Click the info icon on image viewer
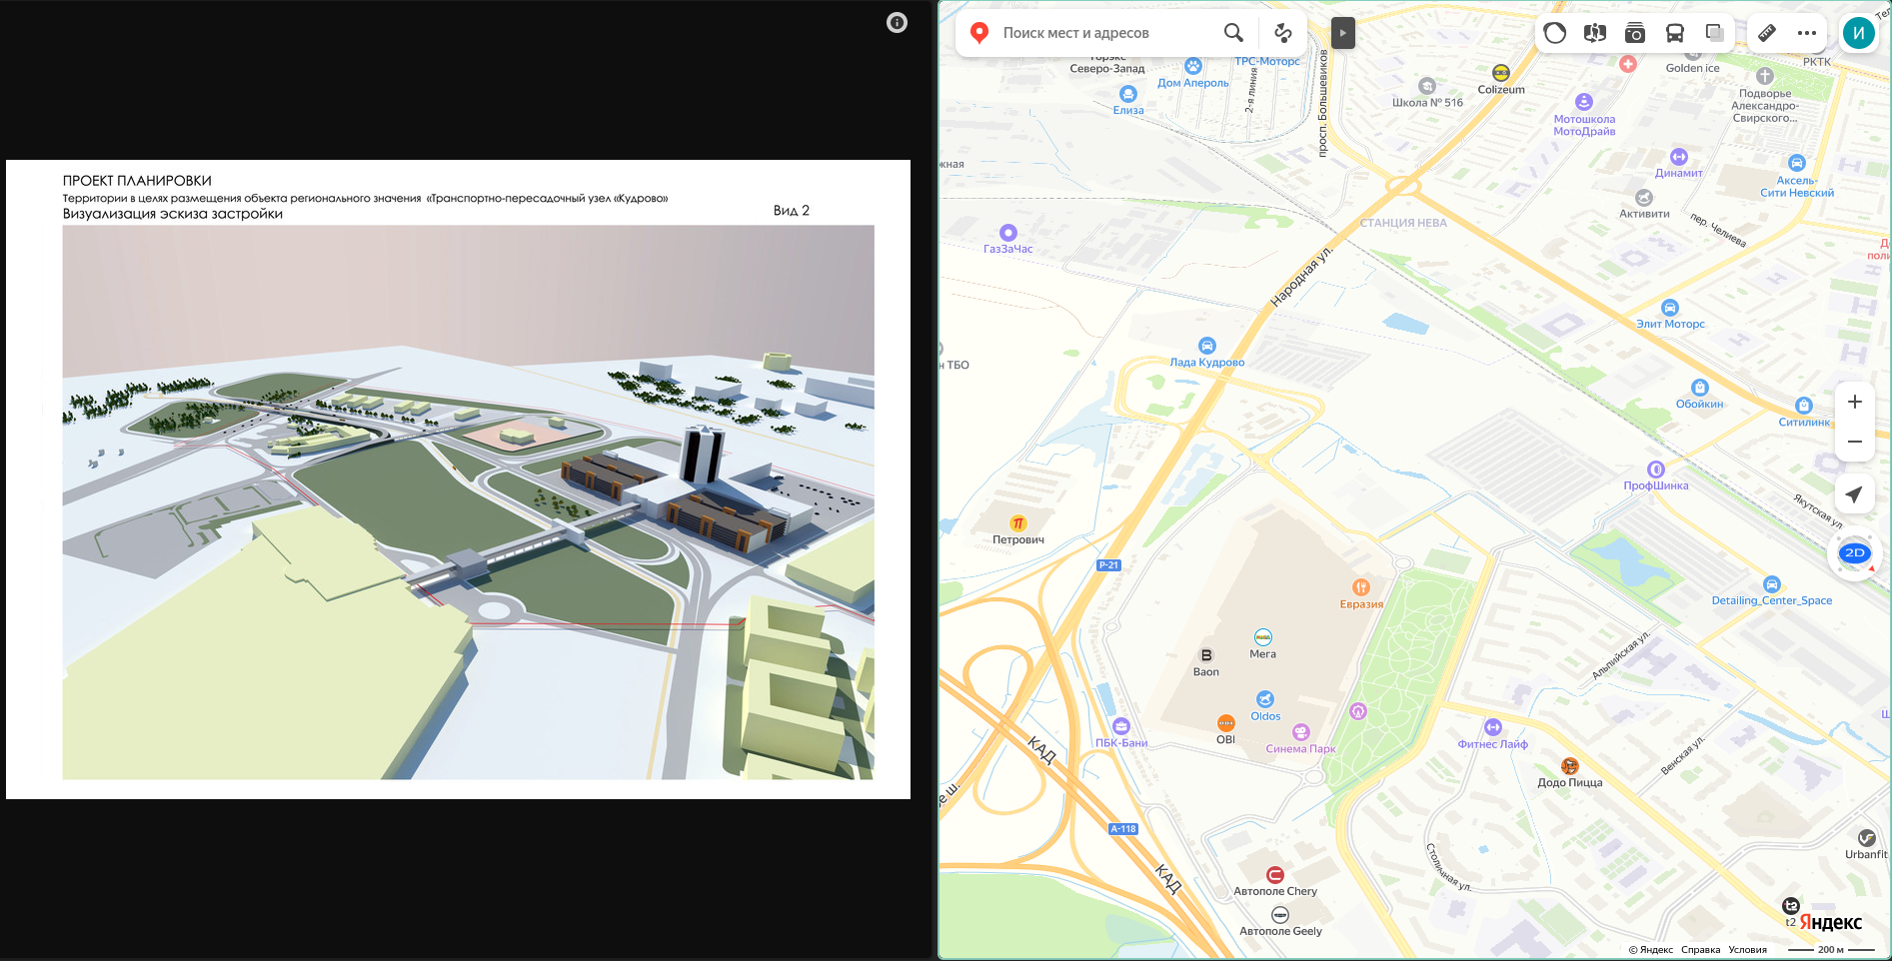Image resolution: width=1892 pixels, height=961 pixels. coord(897,23)
